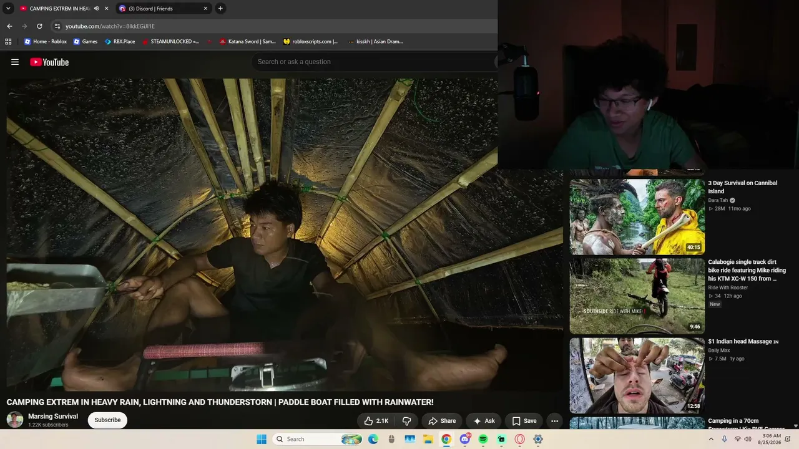Select the CAMPING EXTREM YouTube tab
Image resolution: width=799 pixels, height=449 pixels.
click(64, 9)
